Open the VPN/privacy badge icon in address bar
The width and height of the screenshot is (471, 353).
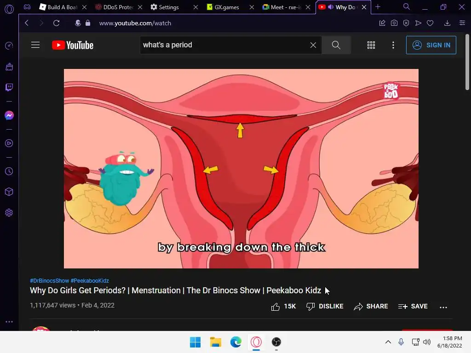point(78,23)
